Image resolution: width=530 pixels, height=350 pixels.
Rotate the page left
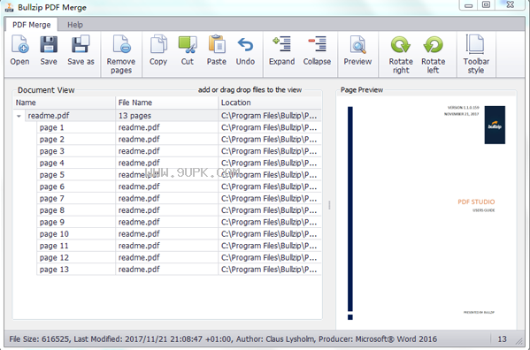click(433, 44)
